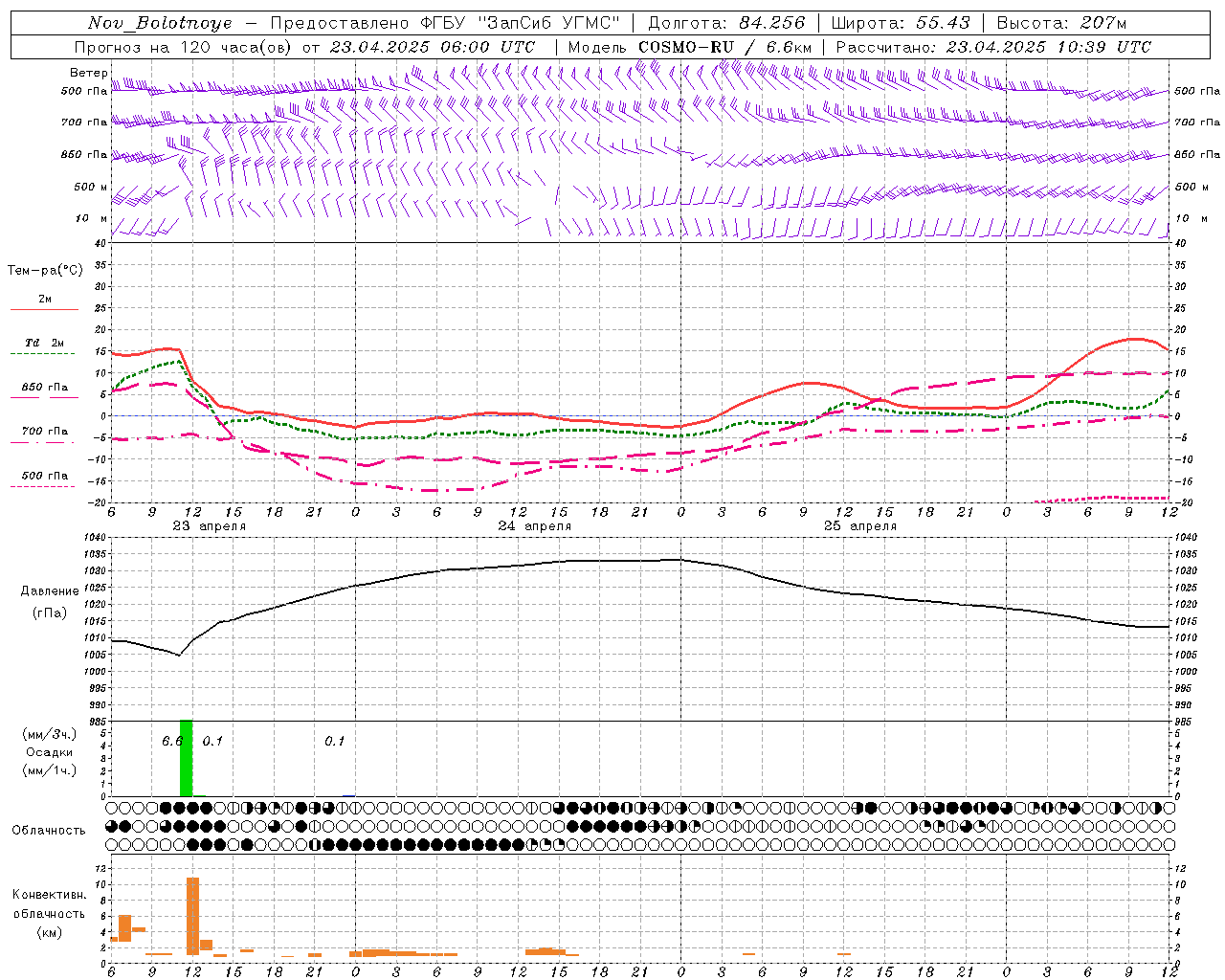Click the Долгота: 84.256 longitude value

(x=727, y=23)
